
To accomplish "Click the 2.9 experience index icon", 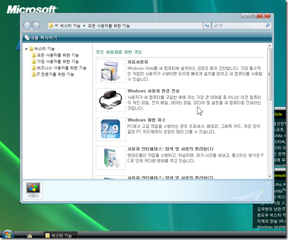I will click(111, 129).
